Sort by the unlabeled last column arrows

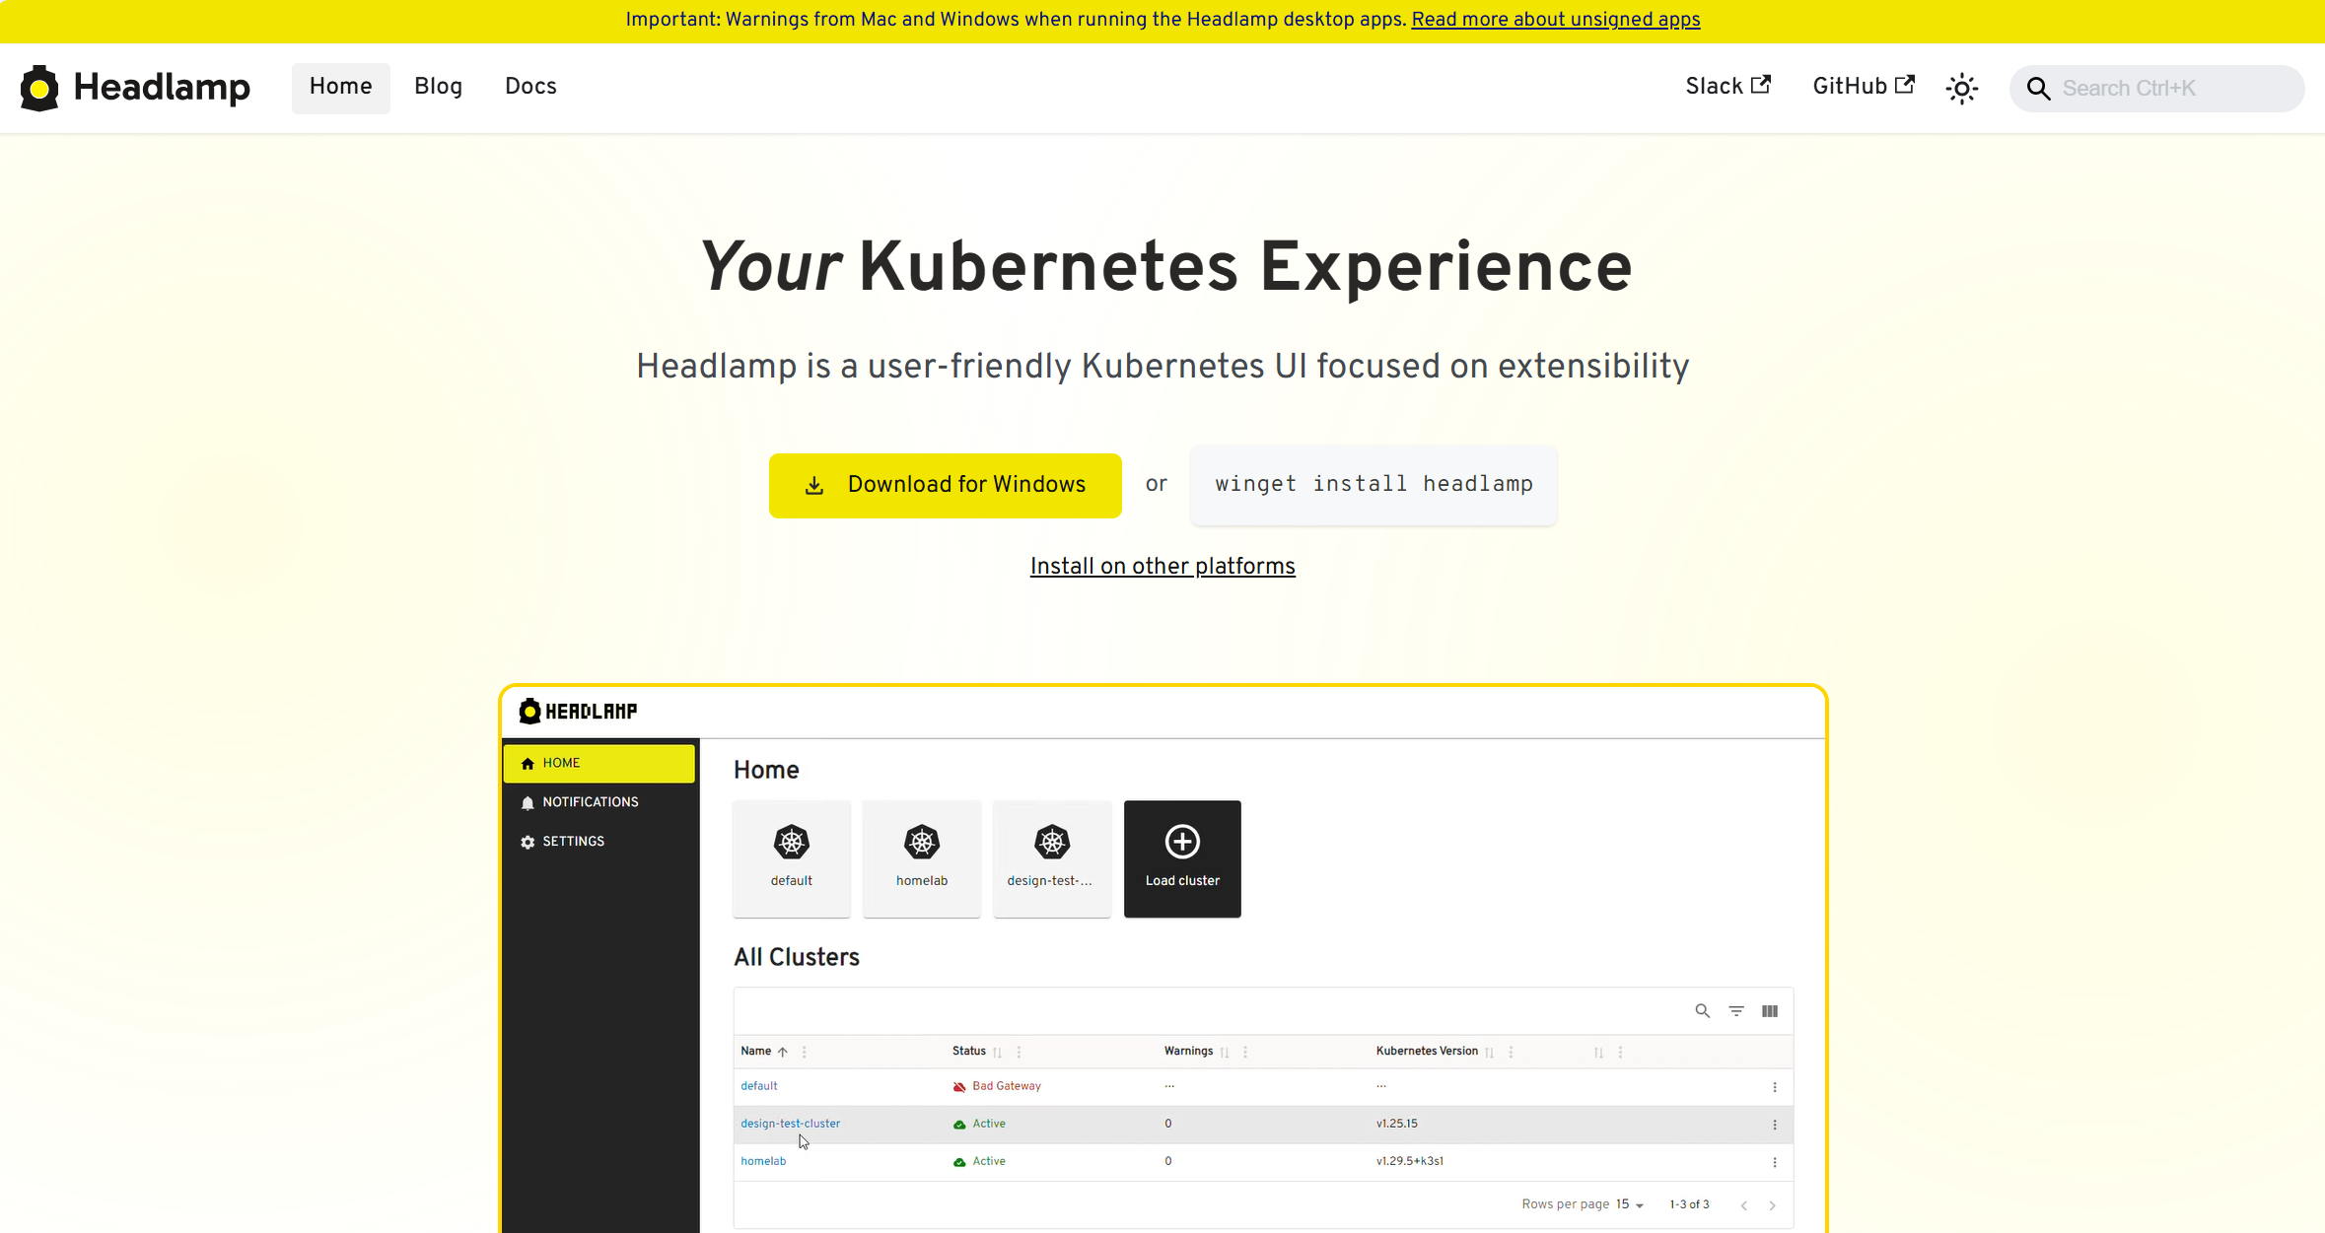click(x=1598, y=1053)
